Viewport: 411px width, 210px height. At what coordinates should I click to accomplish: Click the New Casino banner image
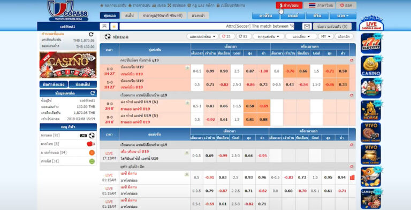point(68,65)
